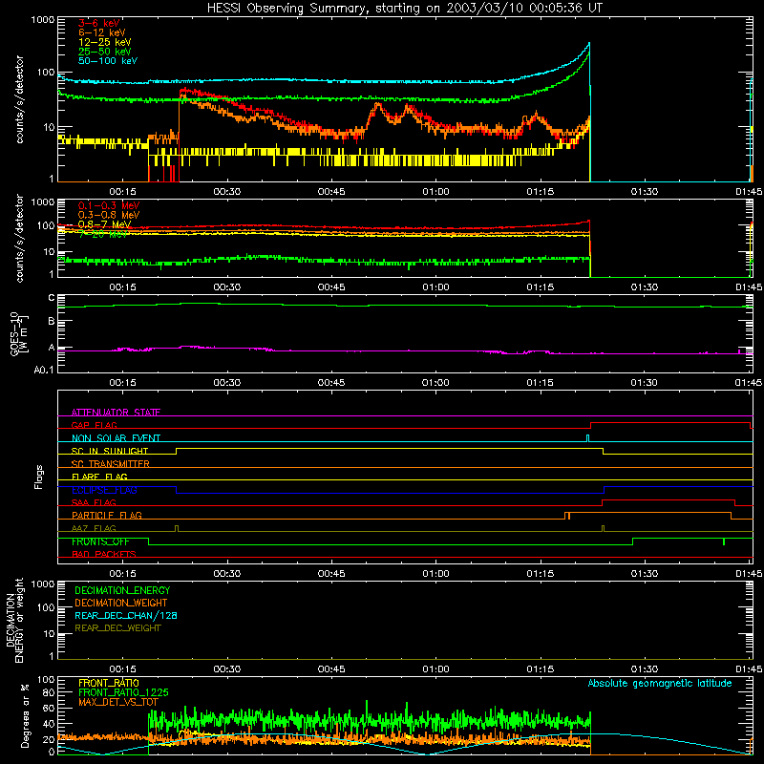
Task: Select the 'B' class tick on GOES axis
Action: pos(52,322)
